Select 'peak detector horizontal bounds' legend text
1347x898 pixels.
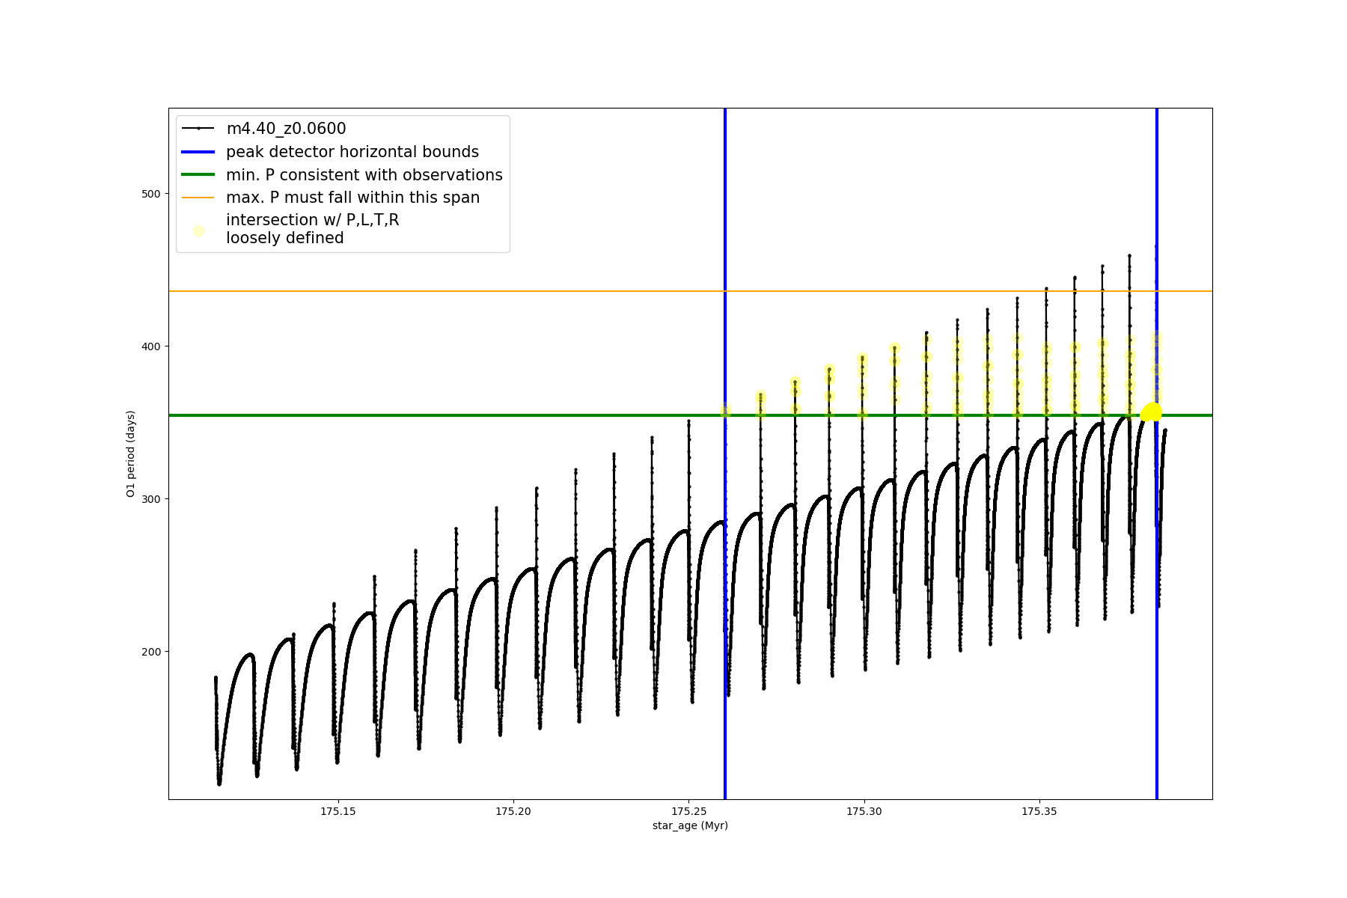[352, 152]
